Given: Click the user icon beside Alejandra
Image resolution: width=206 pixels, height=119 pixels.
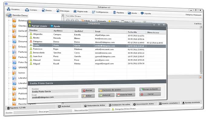Looking at the screenshot, I should click(x=31, y=34).
